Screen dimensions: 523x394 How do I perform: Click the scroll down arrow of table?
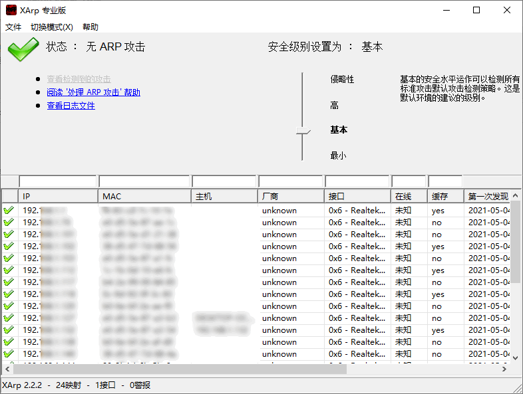click(x=515, y=358)
